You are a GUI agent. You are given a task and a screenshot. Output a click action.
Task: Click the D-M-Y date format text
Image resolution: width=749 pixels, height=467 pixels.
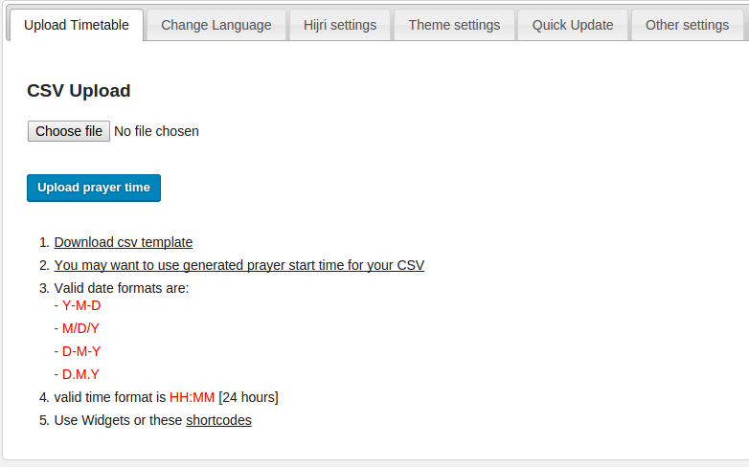[x=81, y=351]
